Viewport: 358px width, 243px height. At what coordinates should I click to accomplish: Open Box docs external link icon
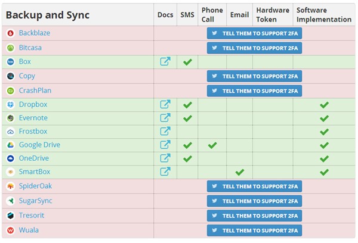point(165,61)
